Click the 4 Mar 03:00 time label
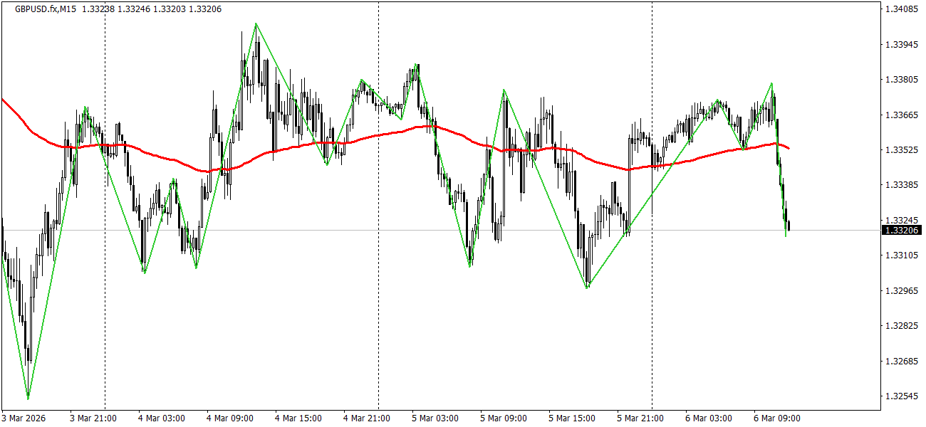Screen dimensions: 926x427 [162, 418]
